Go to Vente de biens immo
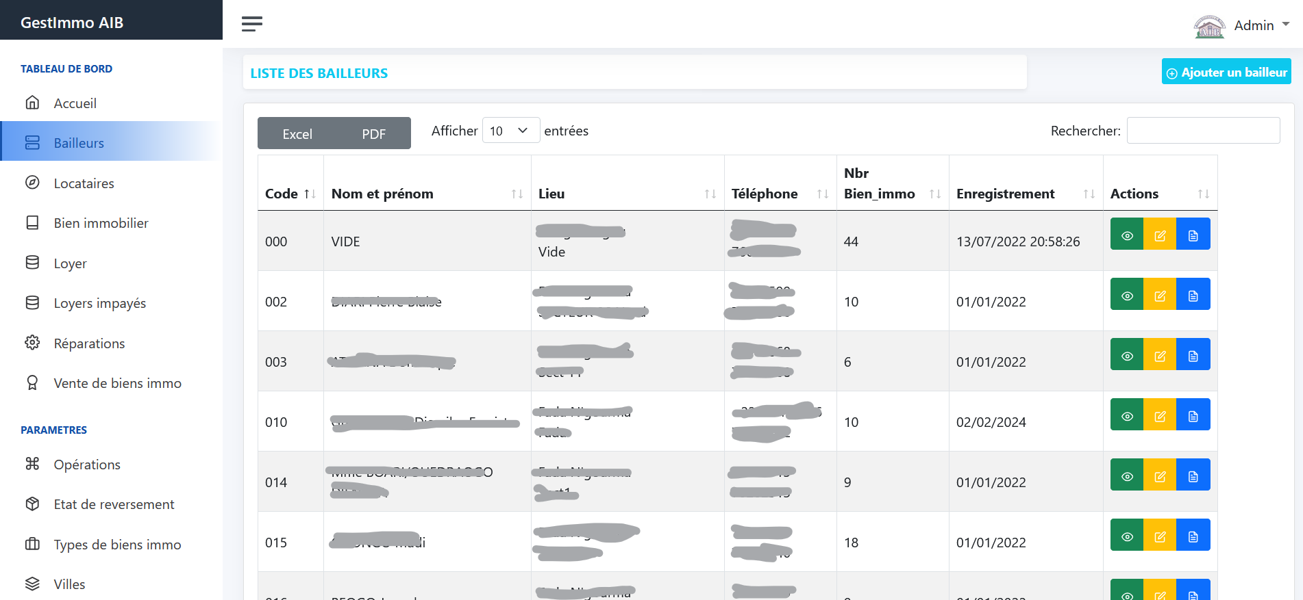Viewport: 1303px width, 600px height. [x=111, y=383]
